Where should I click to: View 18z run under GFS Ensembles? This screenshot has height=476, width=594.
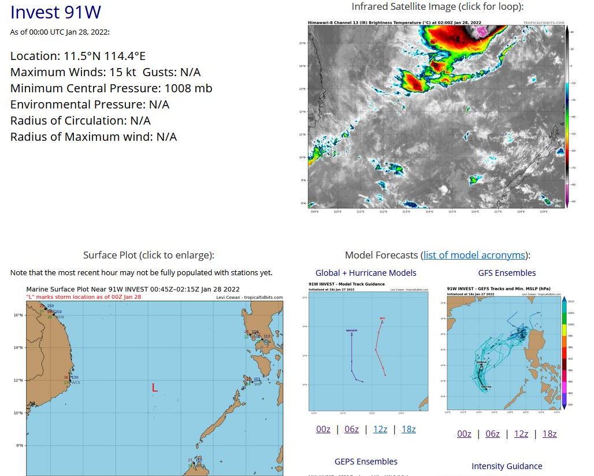(x=550, y=434)
